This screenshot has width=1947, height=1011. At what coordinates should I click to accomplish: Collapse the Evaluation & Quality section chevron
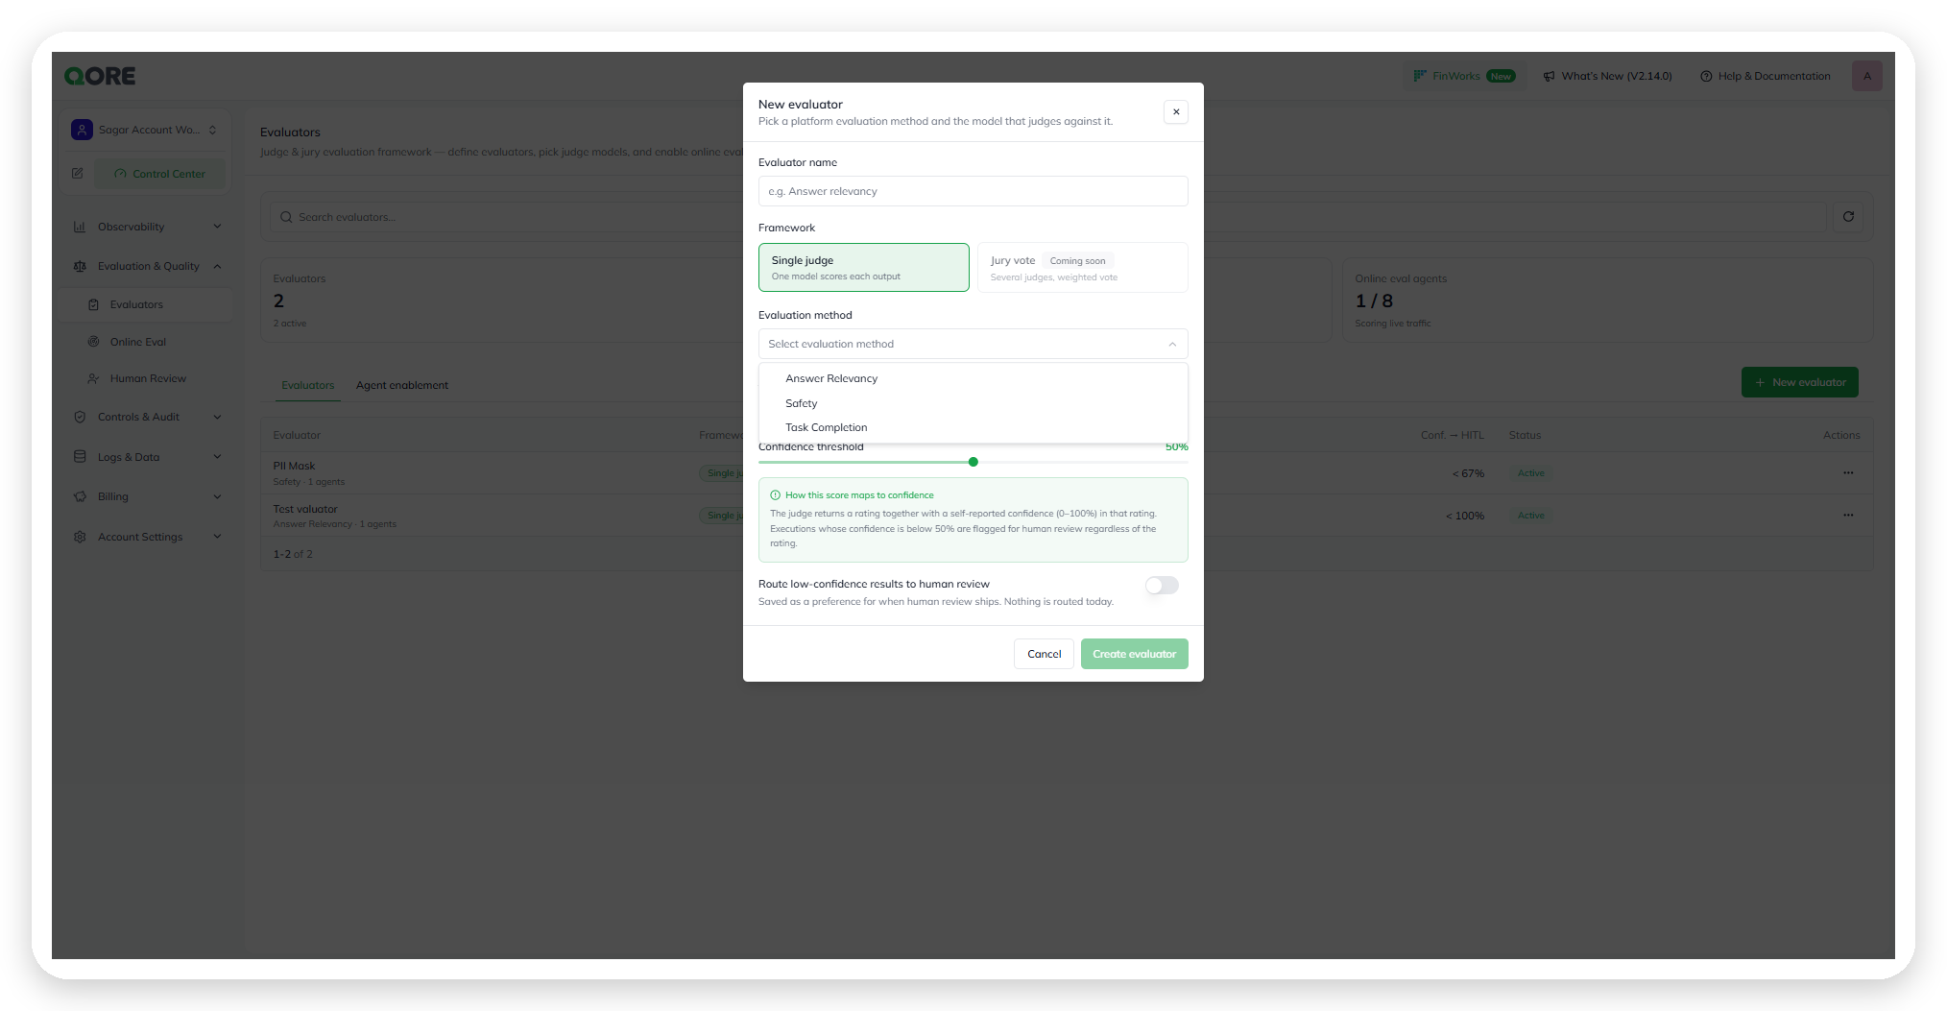(x=217, y=266)
